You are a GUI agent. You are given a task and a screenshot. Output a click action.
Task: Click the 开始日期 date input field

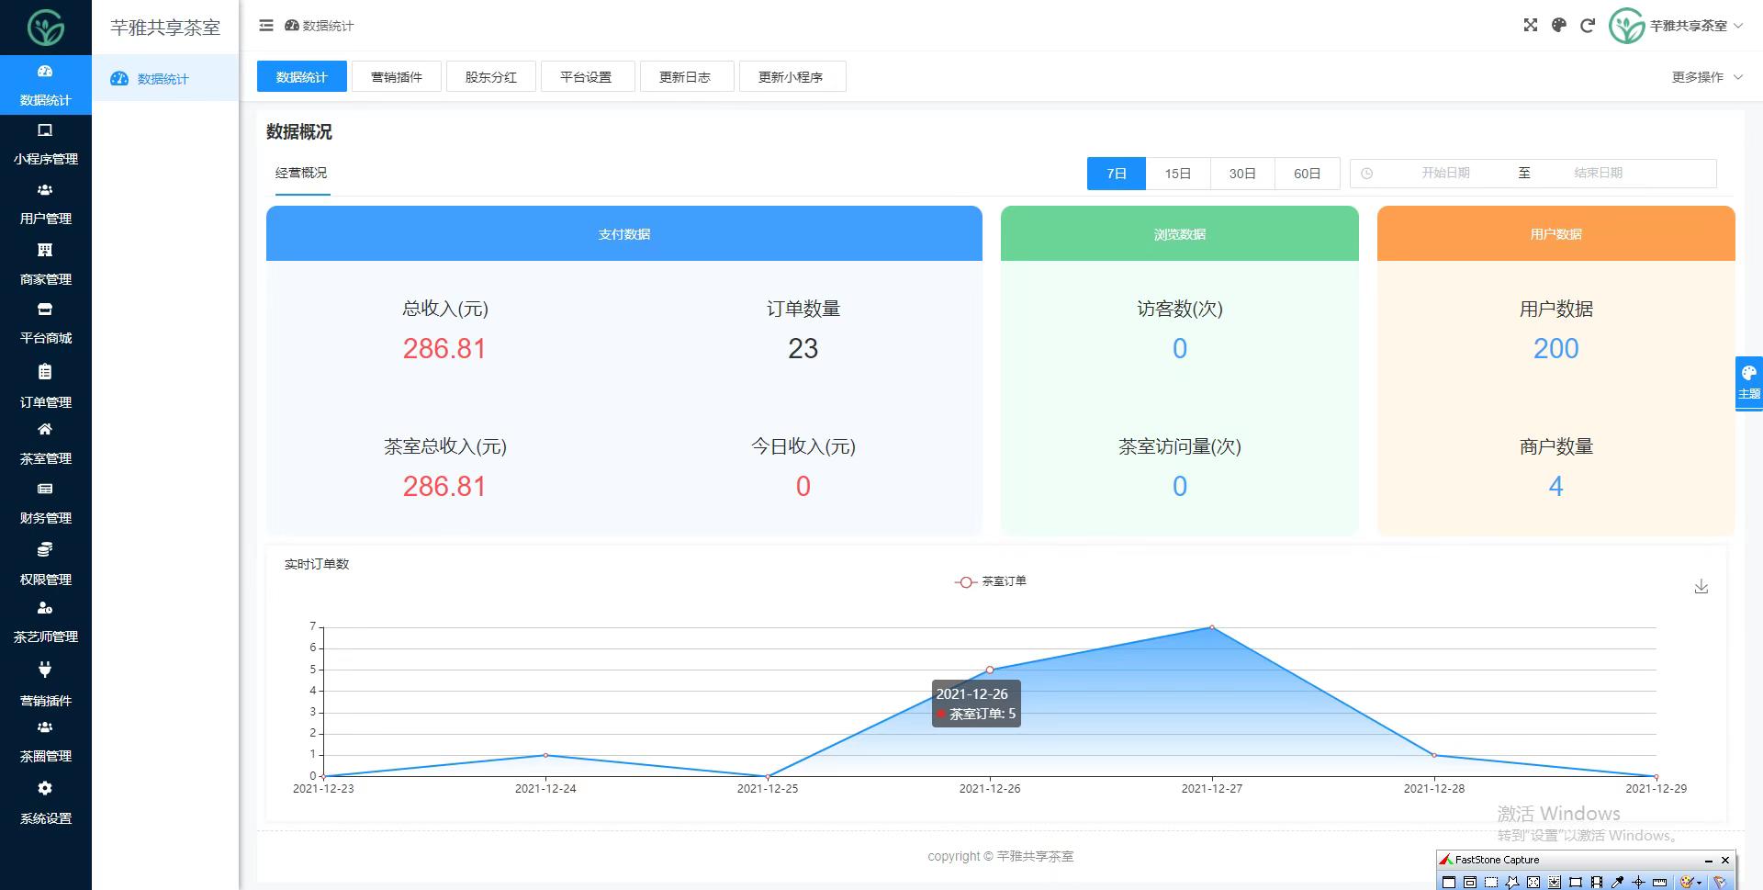tap(1445, 174)
